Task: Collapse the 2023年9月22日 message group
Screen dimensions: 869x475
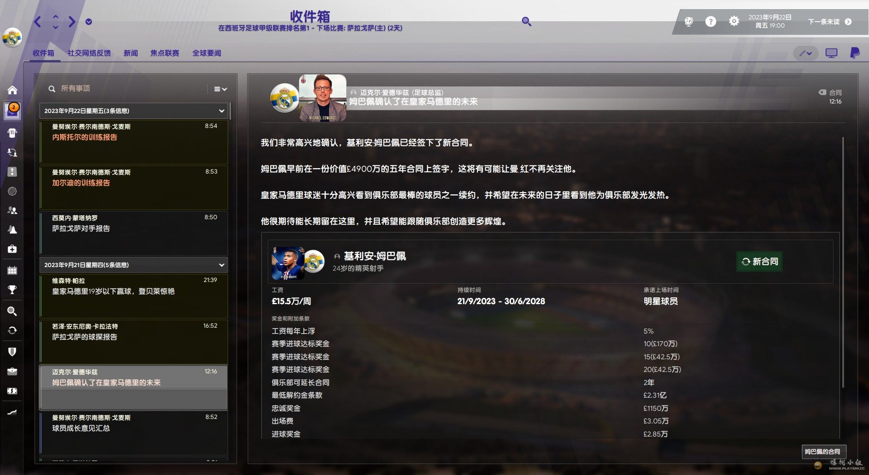Action: click(x=134, y=111)
